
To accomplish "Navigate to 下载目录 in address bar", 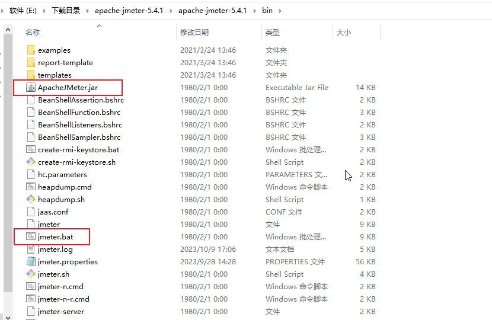I will click(66, 11).
